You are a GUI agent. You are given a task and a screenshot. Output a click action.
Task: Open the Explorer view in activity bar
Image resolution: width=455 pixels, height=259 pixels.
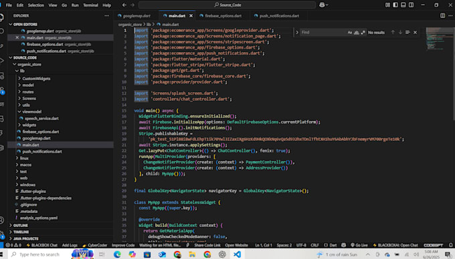click(2, 17)
